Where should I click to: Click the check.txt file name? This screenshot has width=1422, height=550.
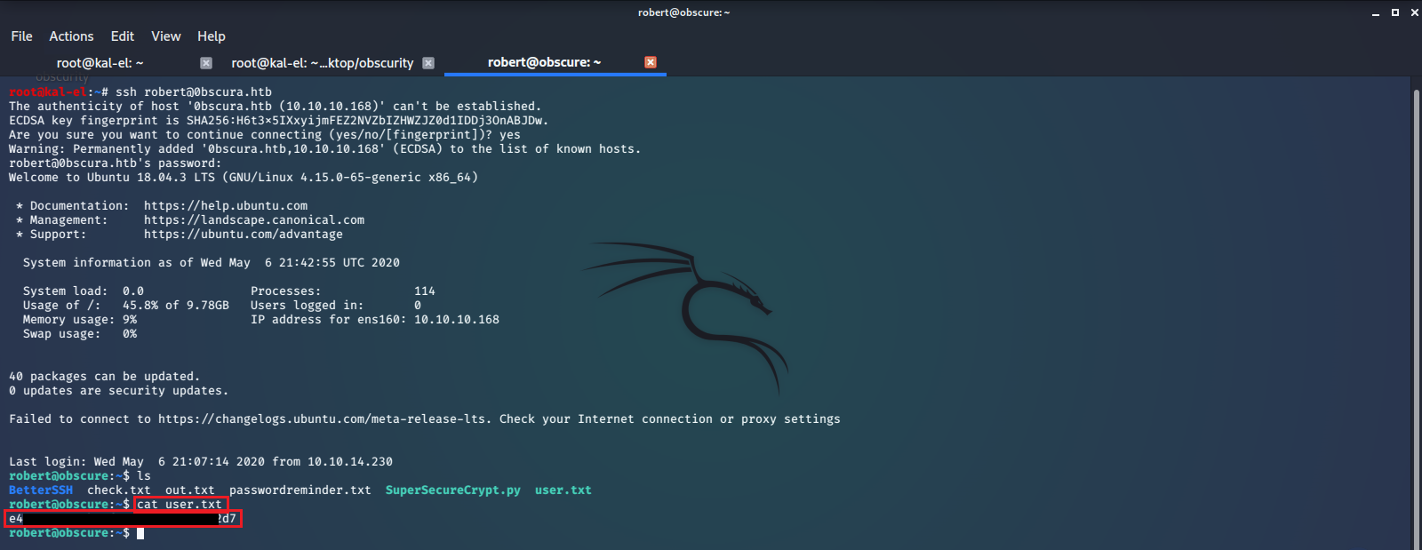click(119, 490)
